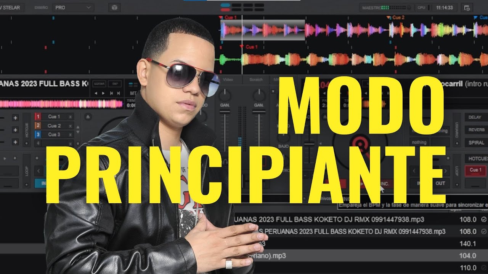488x274 pixels.
Task: Click the red deck indicator in the top bar
Action: tap(225, 10)
